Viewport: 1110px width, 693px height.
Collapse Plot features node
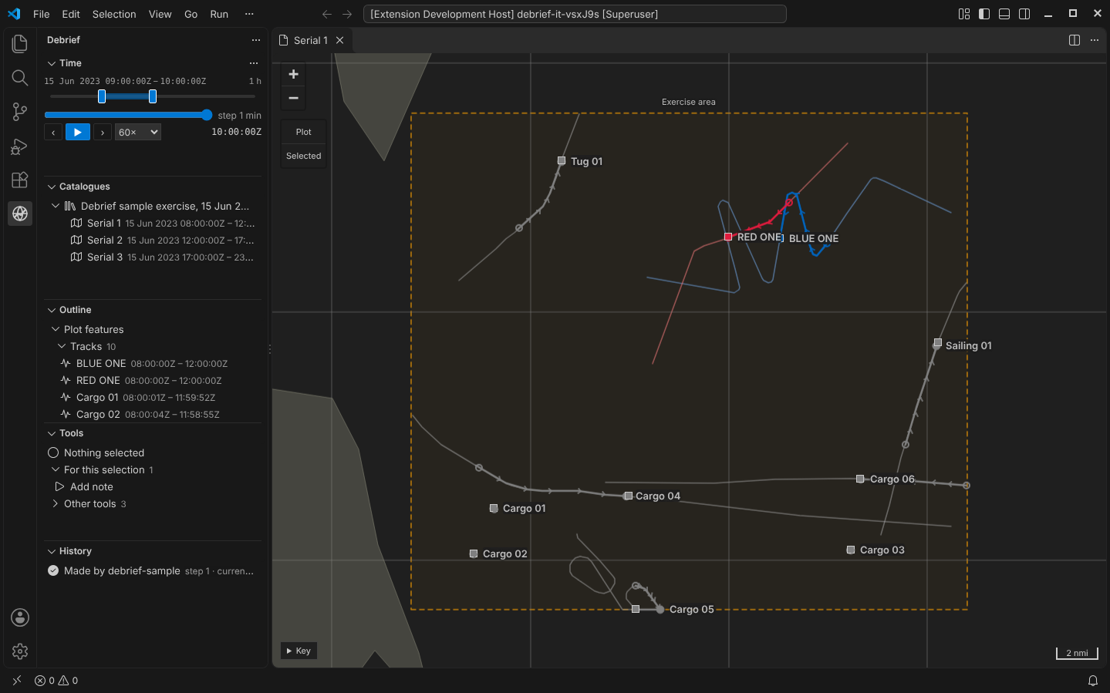[x=56, y=329]
